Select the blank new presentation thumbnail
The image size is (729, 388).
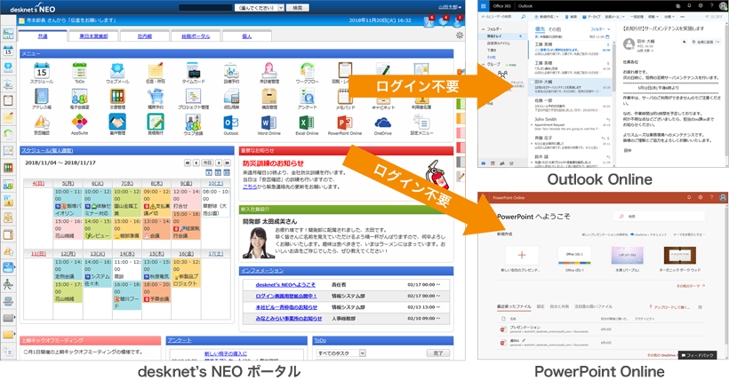click(522, 255)
